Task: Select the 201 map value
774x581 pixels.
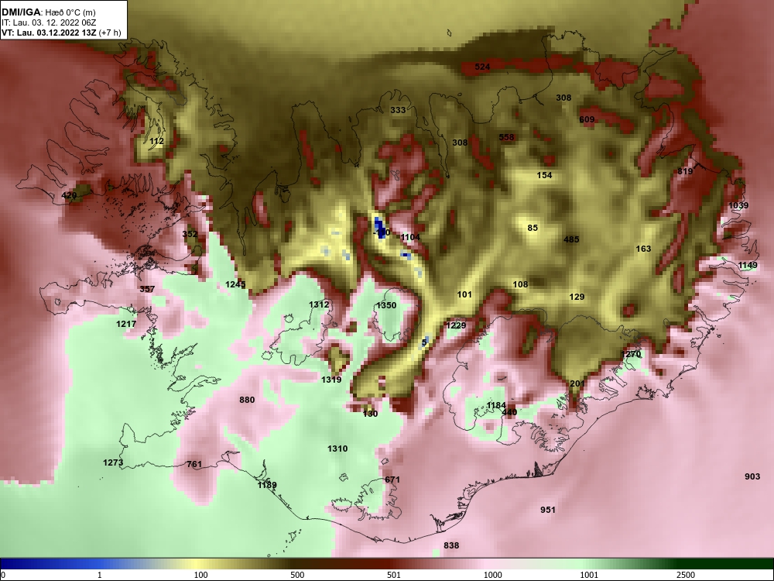Action: pyautogui.click(x=577, y=384)
